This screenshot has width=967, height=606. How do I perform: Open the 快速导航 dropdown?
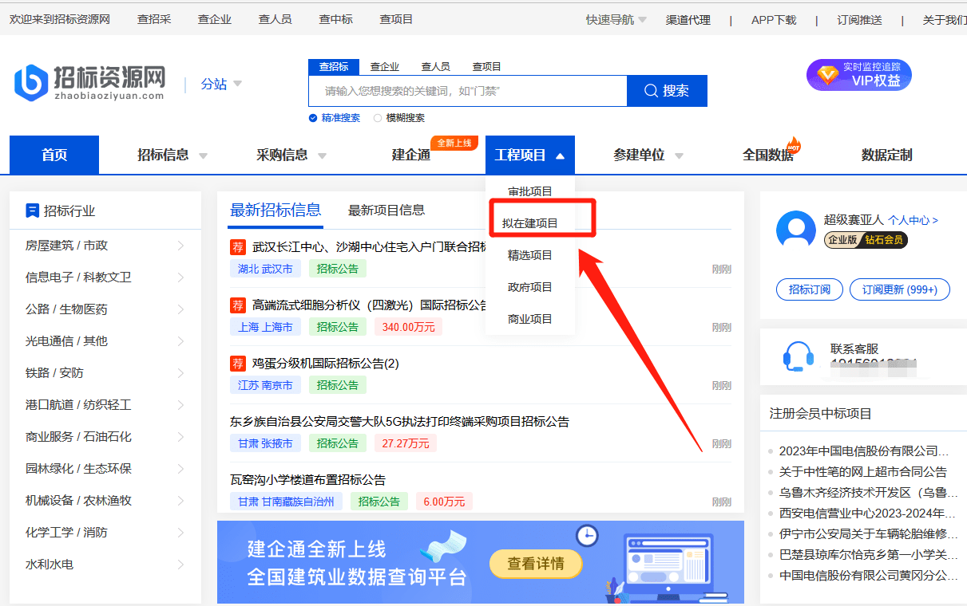(643, 20)
